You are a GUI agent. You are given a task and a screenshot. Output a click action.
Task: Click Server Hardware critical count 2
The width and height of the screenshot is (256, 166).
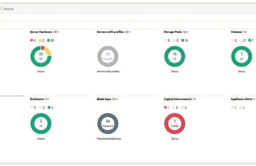[x=35, y=40]
